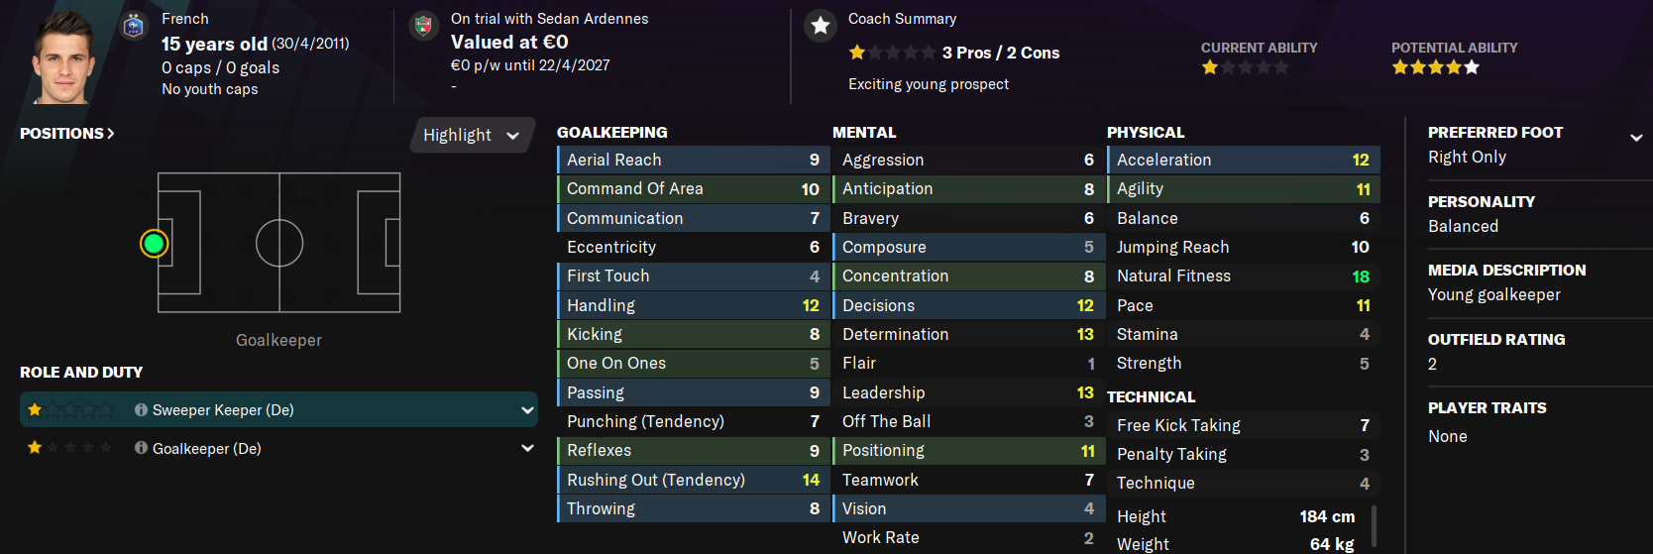Click the info icon beside Sweeper Keeper
Screen dimensions: 1653x554
tap(141, 410)
